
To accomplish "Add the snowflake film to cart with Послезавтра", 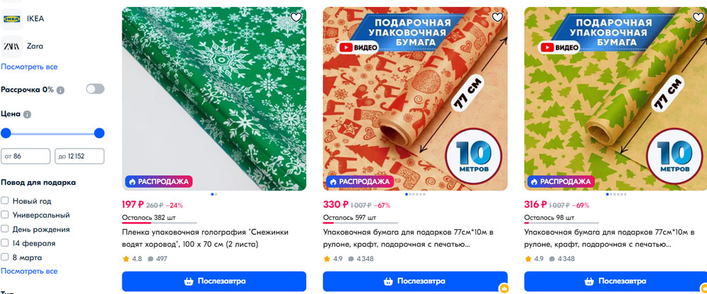I will tap(214, 281).
